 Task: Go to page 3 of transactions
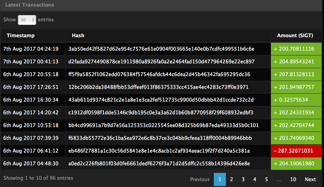click(243, 179)
